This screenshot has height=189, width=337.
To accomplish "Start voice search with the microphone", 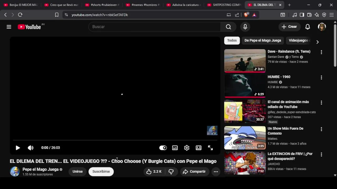I will tap(245, 27).
